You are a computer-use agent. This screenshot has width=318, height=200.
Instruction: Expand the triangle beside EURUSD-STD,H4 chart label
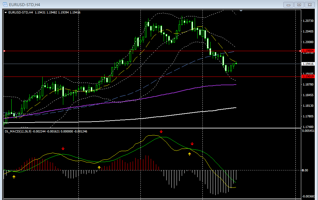tap(6, 13)
